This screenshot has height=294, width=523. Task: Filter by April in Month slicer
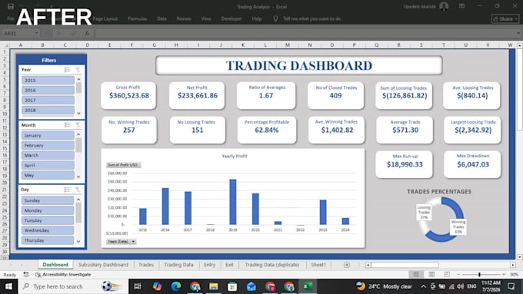tap(48, 166)
